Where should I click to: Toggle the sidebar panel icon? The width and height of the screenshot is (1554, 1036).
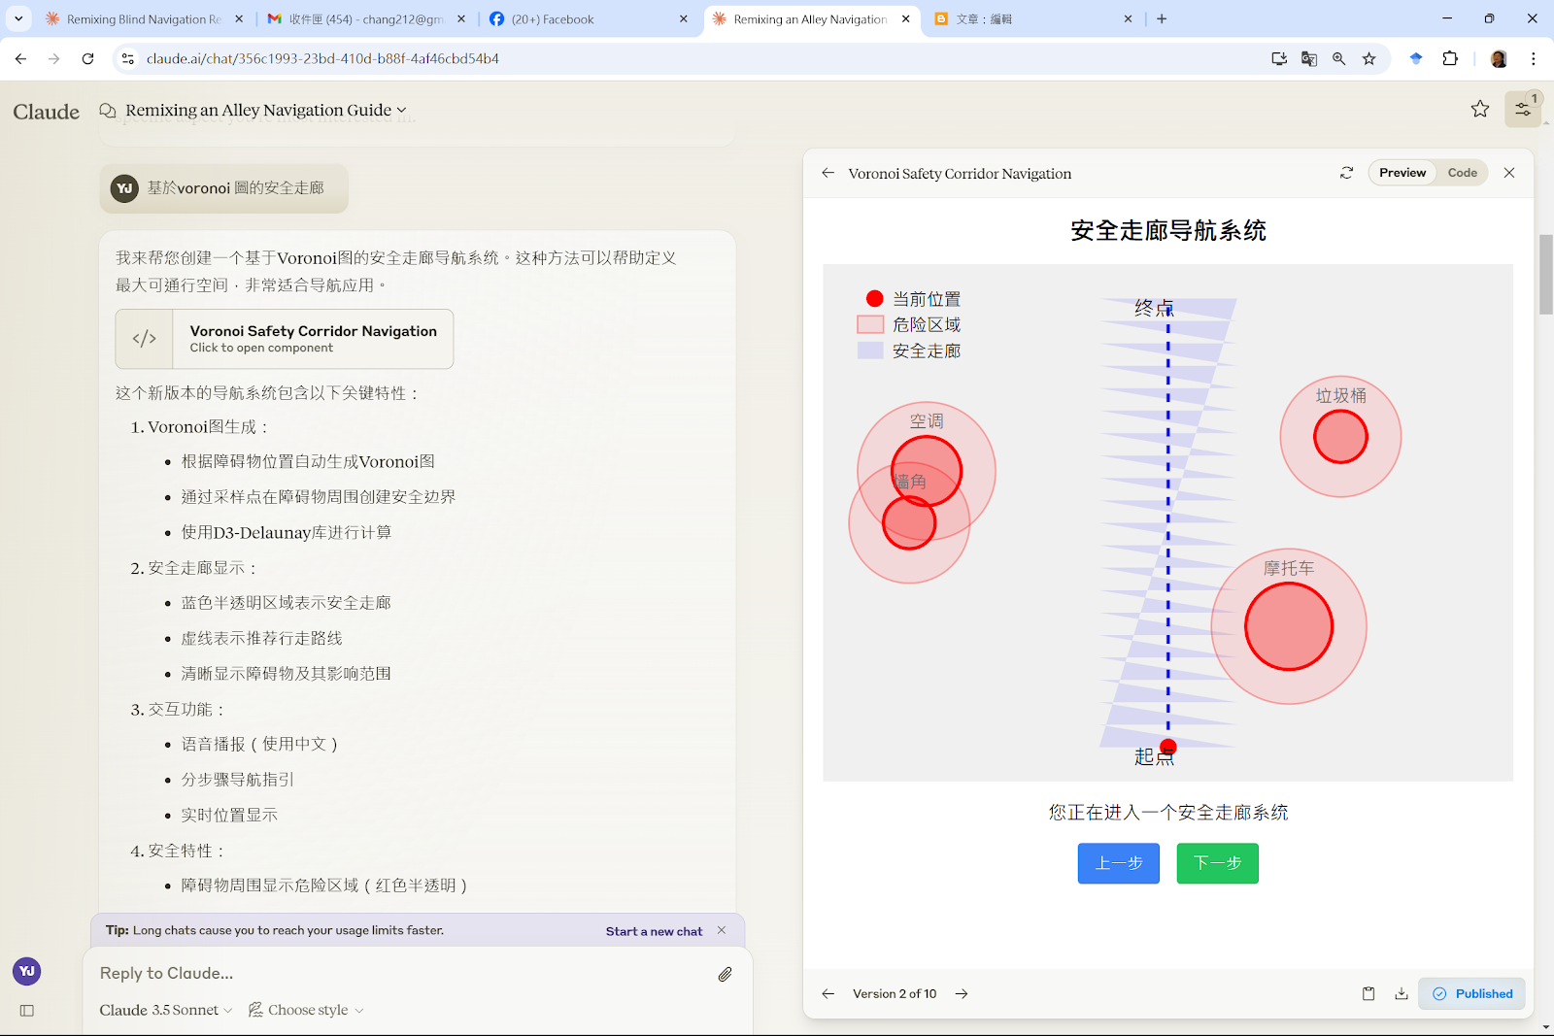[x=27, y=1011]
